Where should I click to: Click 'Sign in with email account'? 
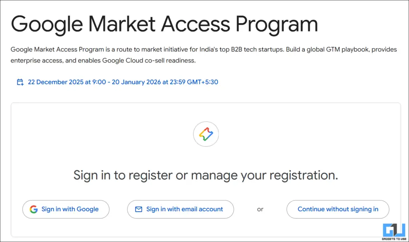(181, 209)
